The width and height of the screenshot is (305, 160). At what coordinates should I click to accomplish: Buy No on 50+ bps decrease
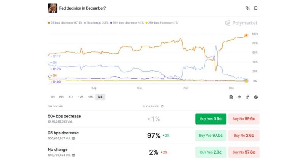[244, 119]
